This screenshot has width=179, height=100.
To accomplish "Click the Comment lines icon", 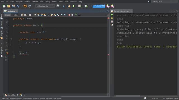I will [76, 15].
